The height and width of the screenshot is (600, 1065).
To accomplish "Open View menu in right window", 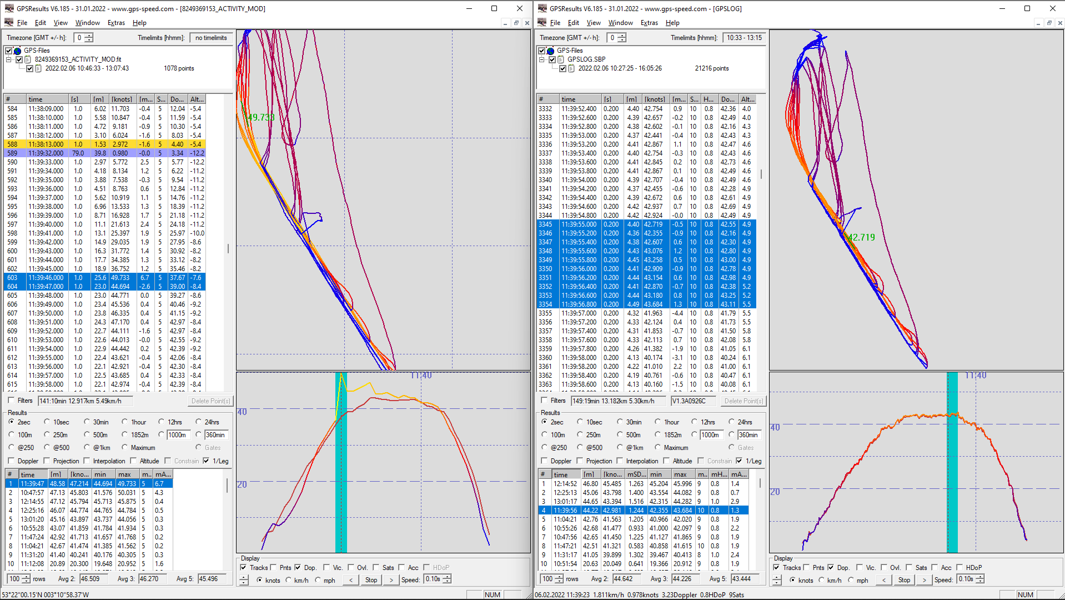I will [594, 23].
